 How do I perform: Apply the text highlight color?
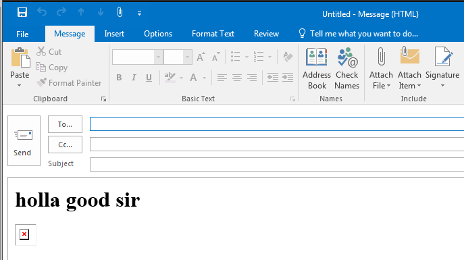click(x=170, y=78)
